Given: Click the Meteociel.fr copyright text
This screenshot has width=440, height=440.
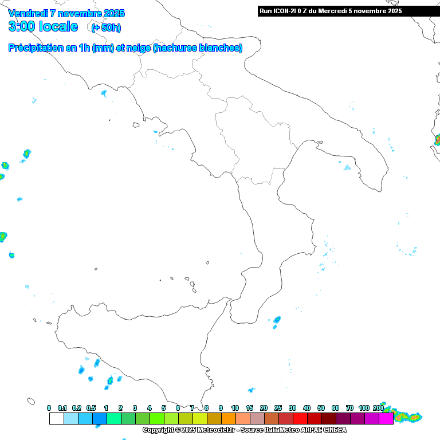Looking at the screenshot, I should click(189, 430).
